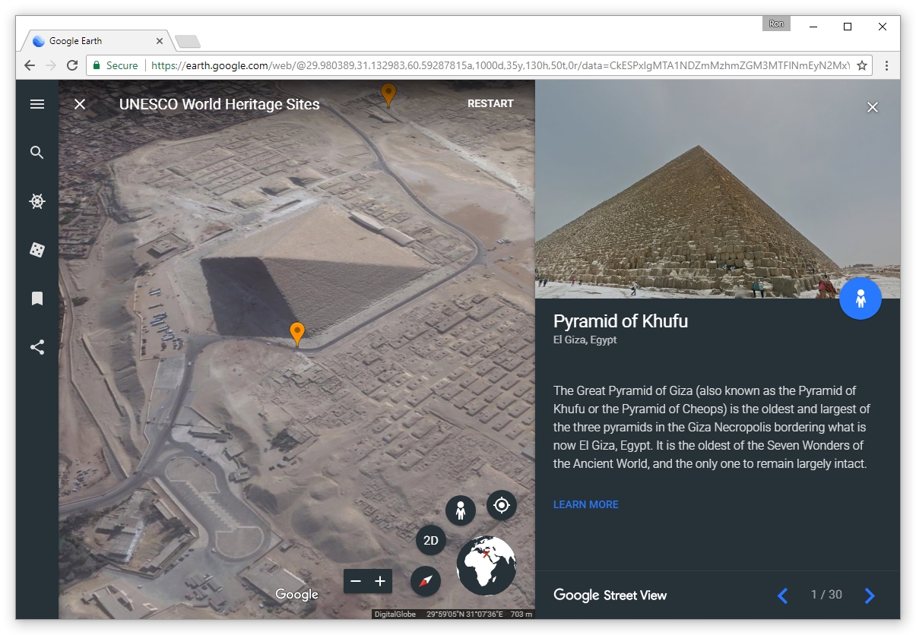Reset orientation with the compass icon

tap(424, 581)
